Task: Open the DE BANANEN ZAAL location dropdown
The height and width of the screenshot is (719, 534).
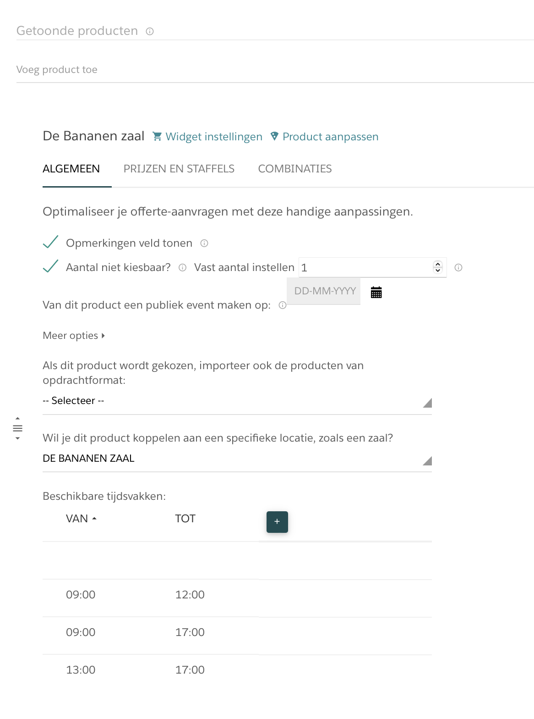Action: (237, 459)
